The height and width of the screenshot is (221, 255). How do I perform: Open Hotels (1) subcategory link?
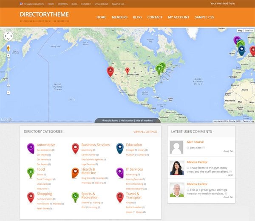tap(130, 212)
